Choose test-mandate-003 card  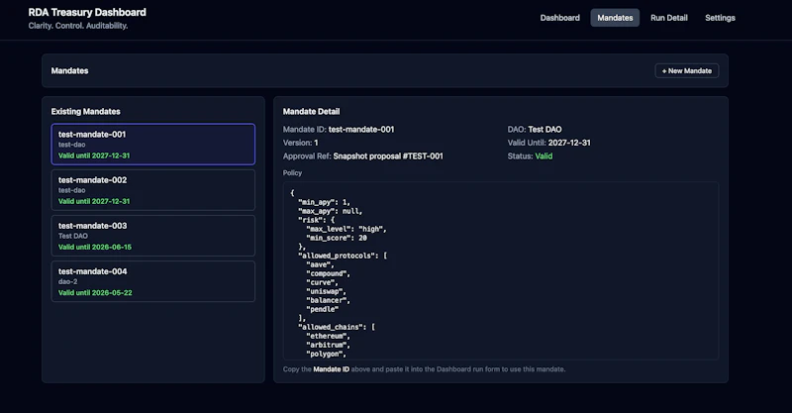(153, 236)
